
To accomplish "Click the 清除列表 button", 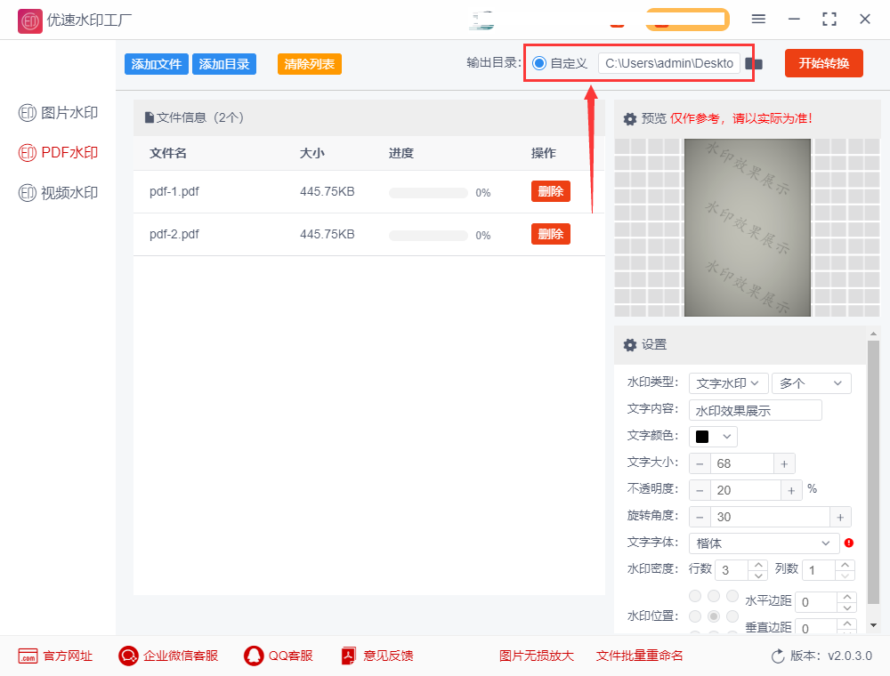I will tap(310, 64).
